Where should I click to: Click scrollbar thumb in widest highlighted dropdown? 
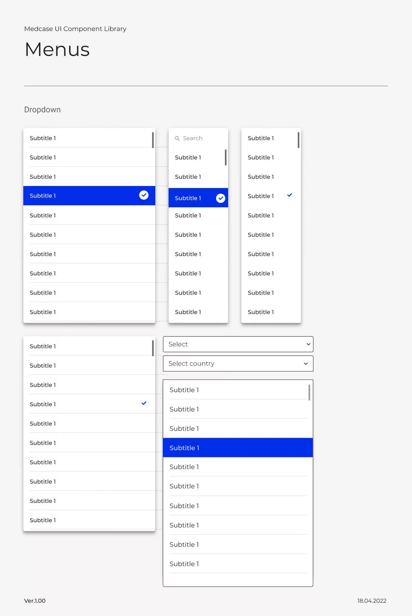(x=153, y=140)
